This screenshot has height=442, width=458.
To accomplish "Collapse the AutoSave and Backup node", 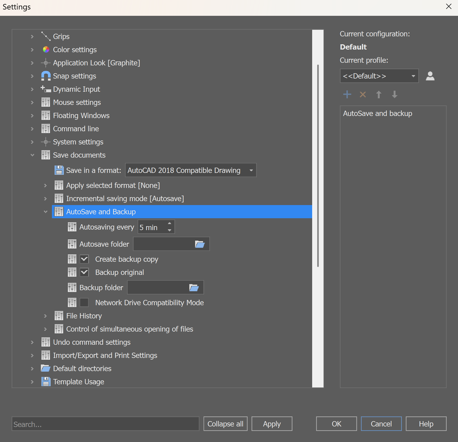I will point(45,212).
